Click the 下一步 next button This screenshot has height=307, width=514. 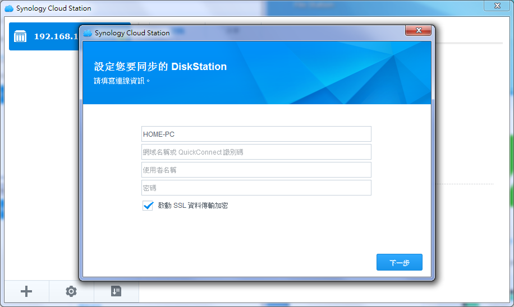coord(400,262)
